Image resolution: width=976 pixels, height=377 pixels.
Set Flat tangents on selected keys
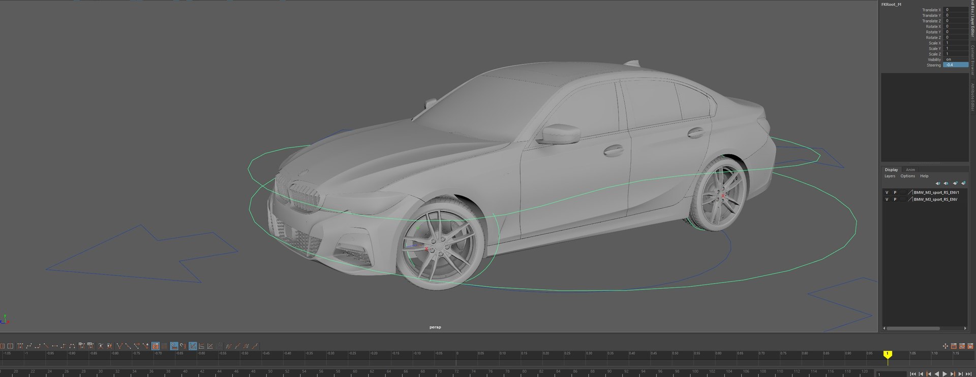coord(55,346)
